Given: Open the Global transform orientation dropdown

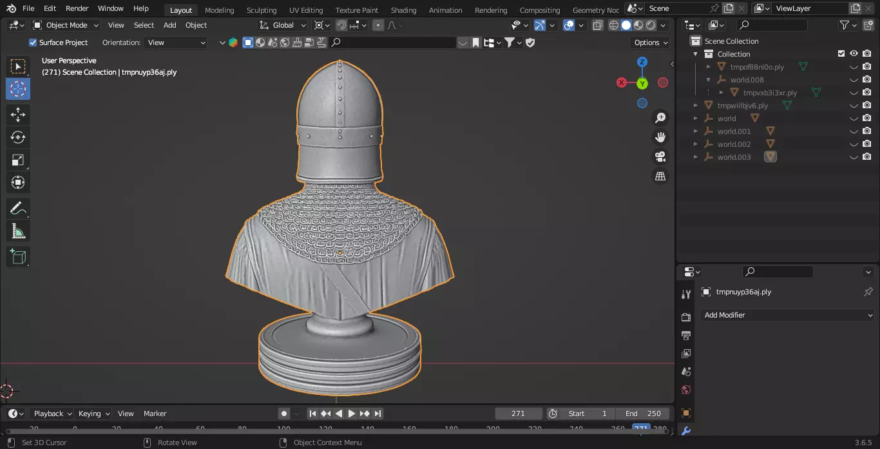Looking at the screenshot, I should tap(283, 25).
